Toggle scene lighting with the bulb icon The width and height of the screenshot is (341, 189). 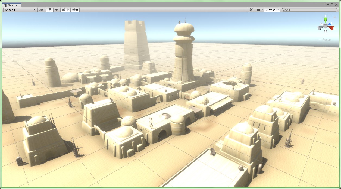pyautogui.click(x=49, y=10)
